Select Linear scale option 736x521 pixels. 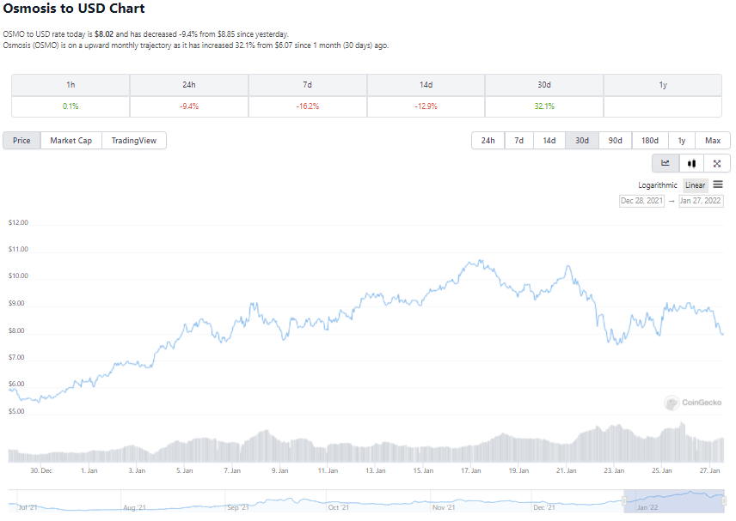coord(696,185)
